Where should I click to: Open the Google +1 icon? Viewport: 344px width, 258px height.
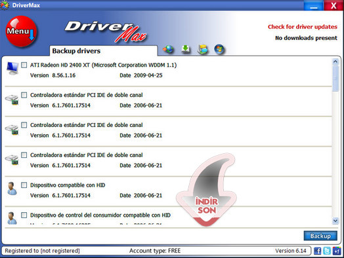pyautogui.click(x=337, y=251)
